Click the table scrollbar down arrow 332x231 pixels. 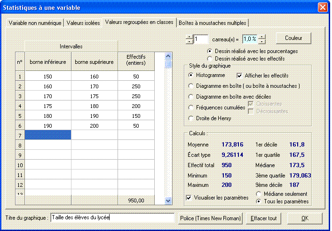tap(168, 200)
